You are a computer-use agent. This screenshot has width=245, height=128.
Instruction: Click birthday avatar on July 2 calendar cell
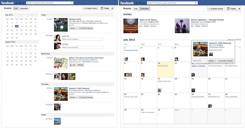143,59
